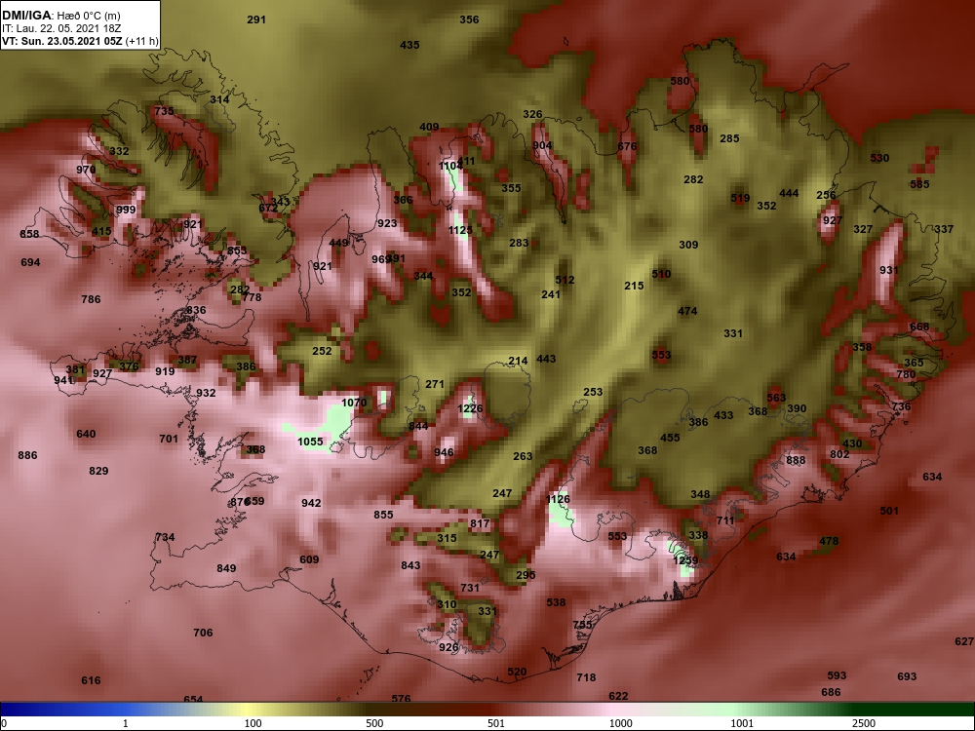
Task: Click the map value '520'
Action: [517, 672]
